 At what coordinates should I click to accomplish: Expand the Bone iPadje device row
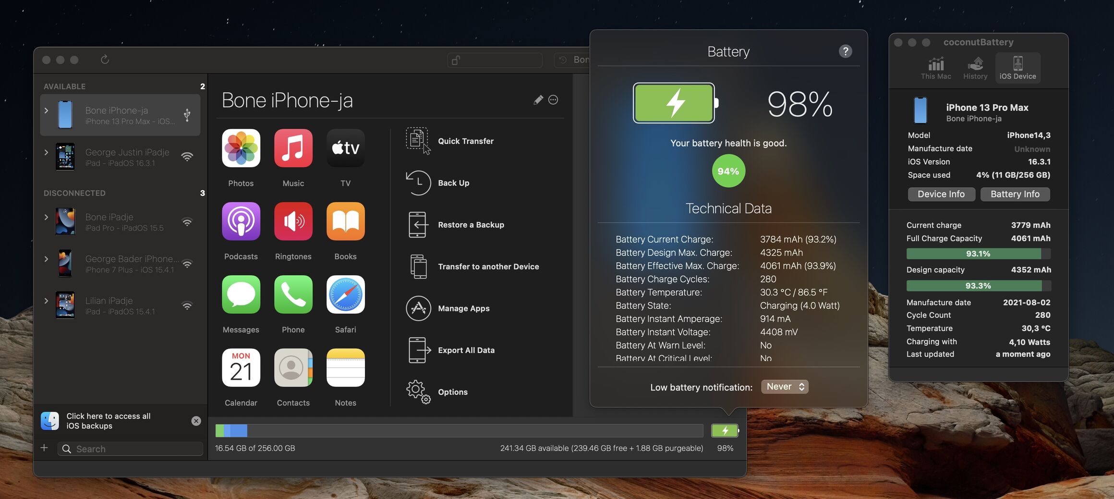(46, 217)
